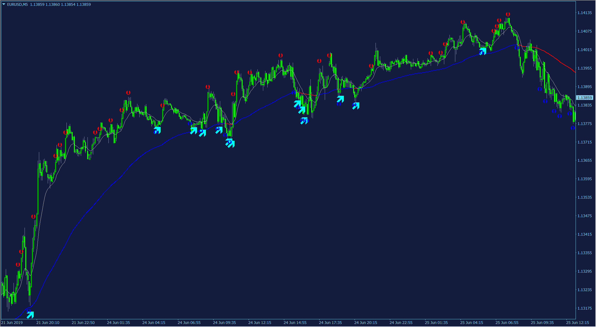Click the red sell marker at the 1.13475 level

click(33, 217)
